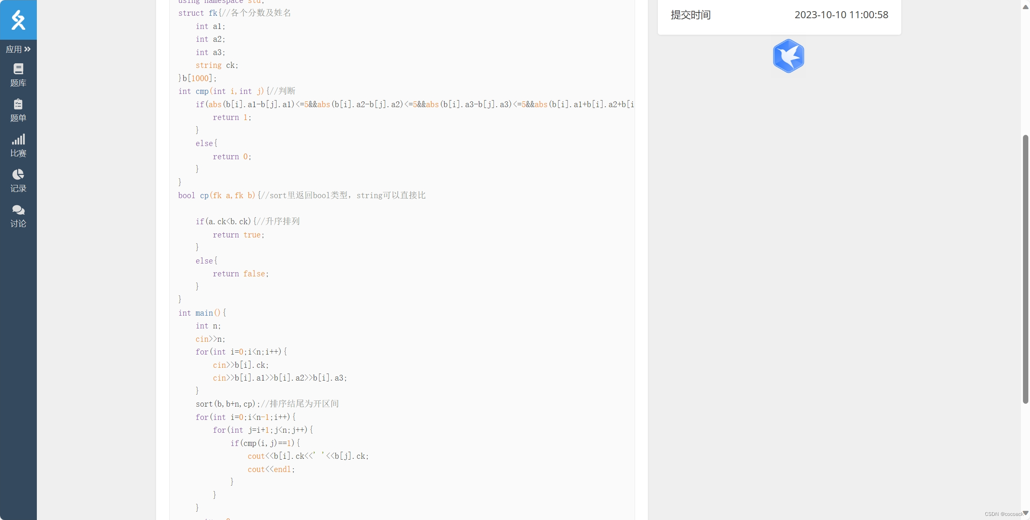Click the Luogu logo in sidebar
Screen dimensions: 1030x520
pyautogui.click(x=18, y=19)
